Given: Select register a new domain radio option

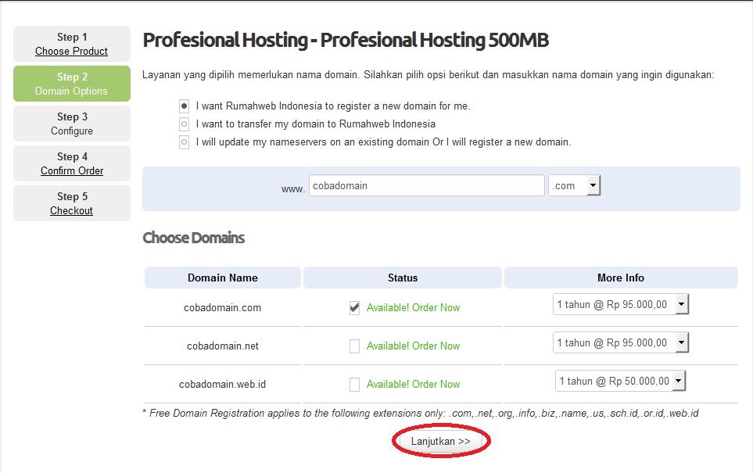Looking at the screenshot, I should (x=184, y=106).
